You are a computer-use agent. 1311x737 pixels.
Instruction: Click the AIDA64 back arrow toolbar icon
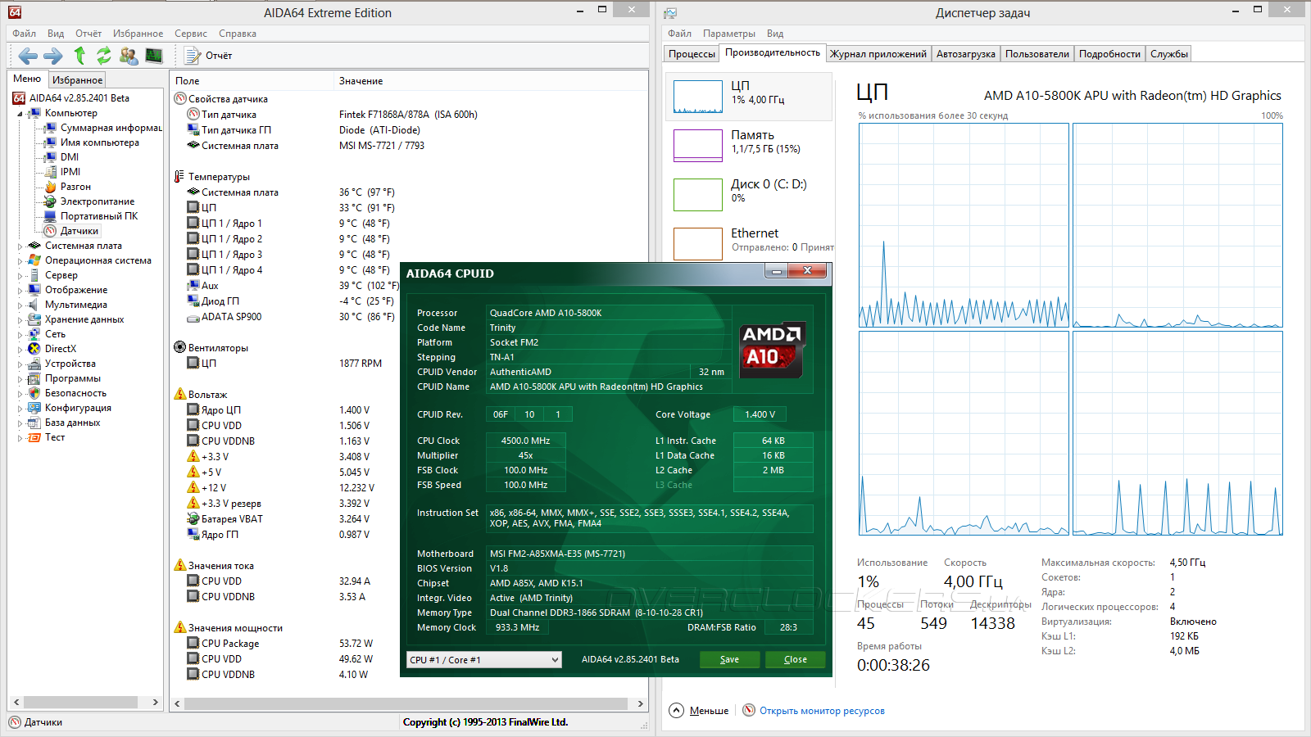(28, 56)
